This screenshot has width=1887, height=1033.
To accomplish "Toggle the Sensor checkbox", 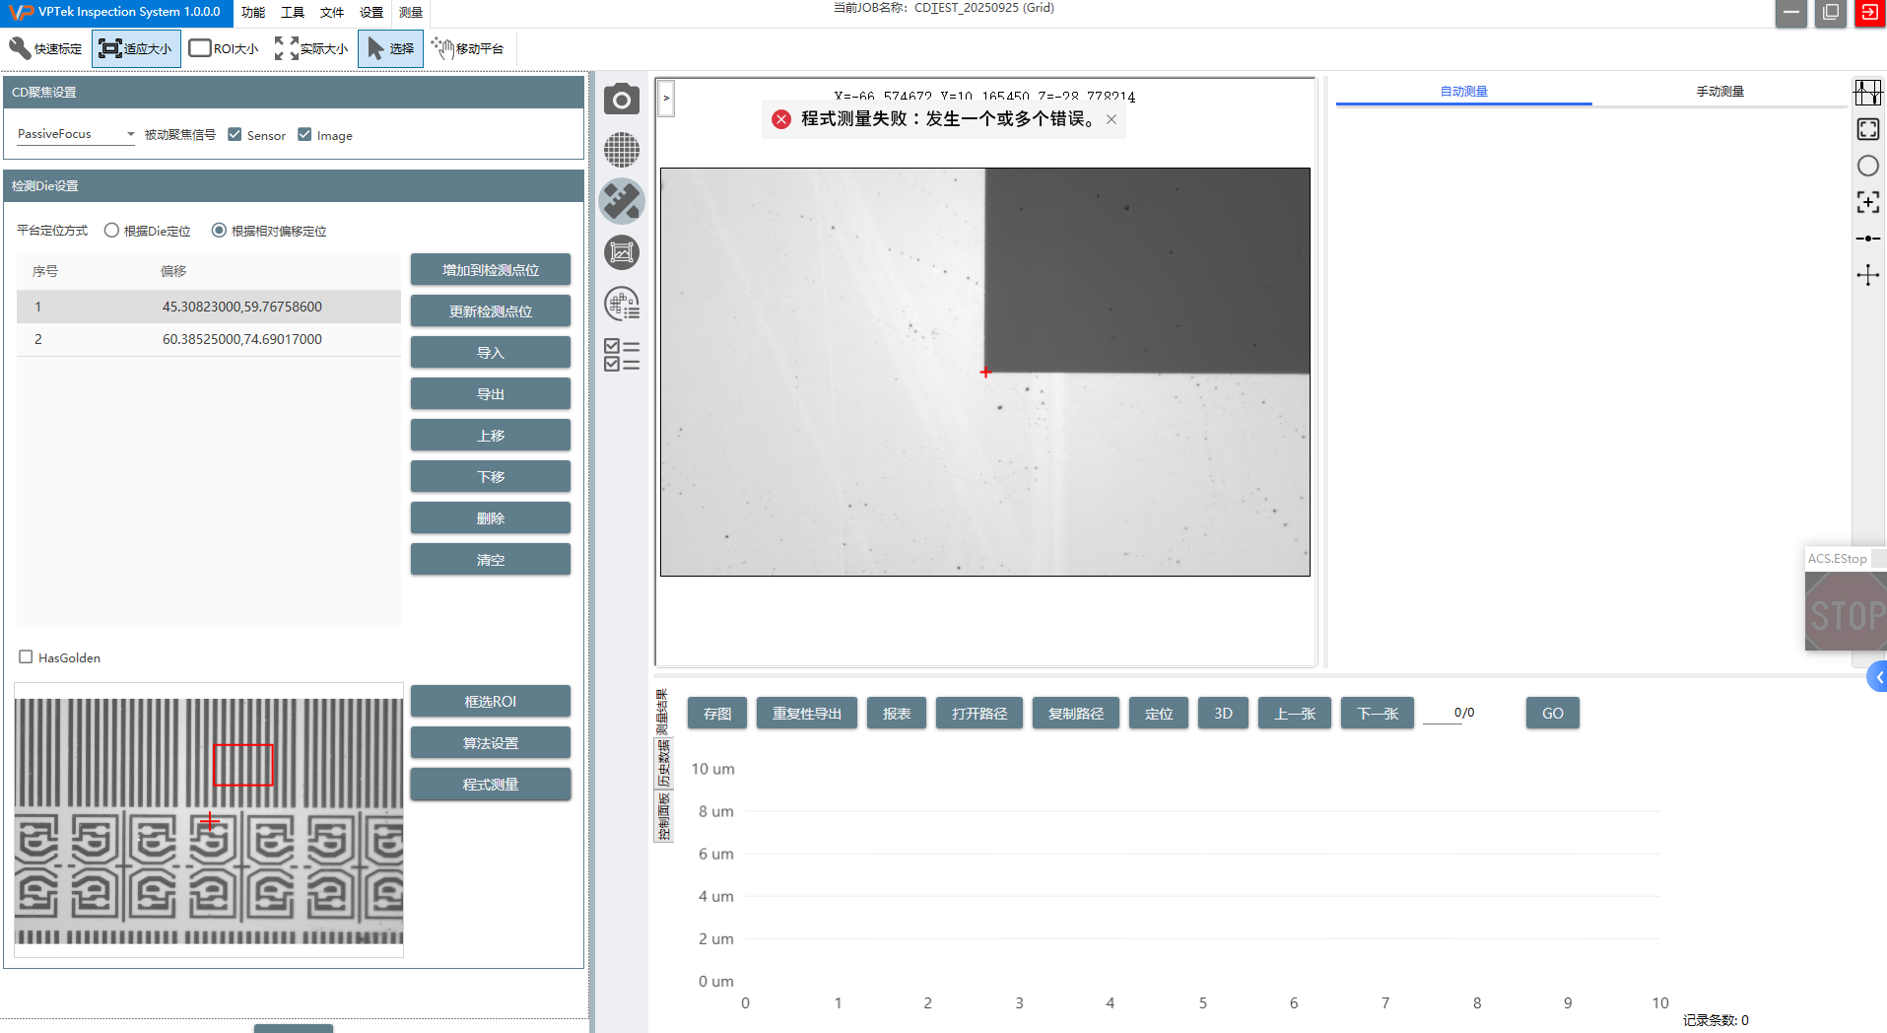I will [x=235, y=135].
